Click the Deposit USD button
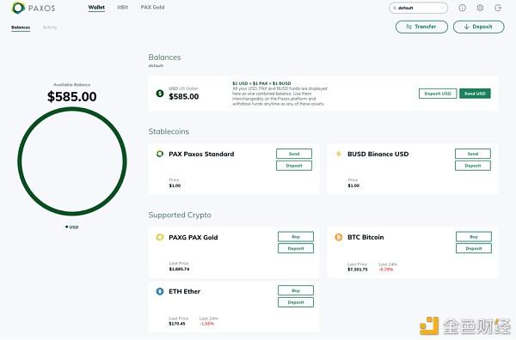 (438, 94)
